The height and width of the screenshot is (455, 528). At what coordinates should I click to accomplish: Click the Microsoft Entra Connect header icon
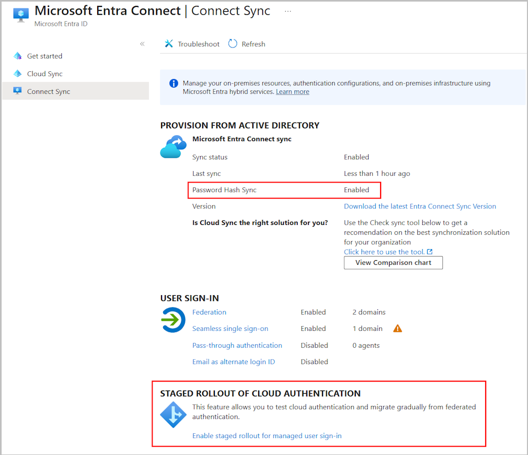coord(21,15)
